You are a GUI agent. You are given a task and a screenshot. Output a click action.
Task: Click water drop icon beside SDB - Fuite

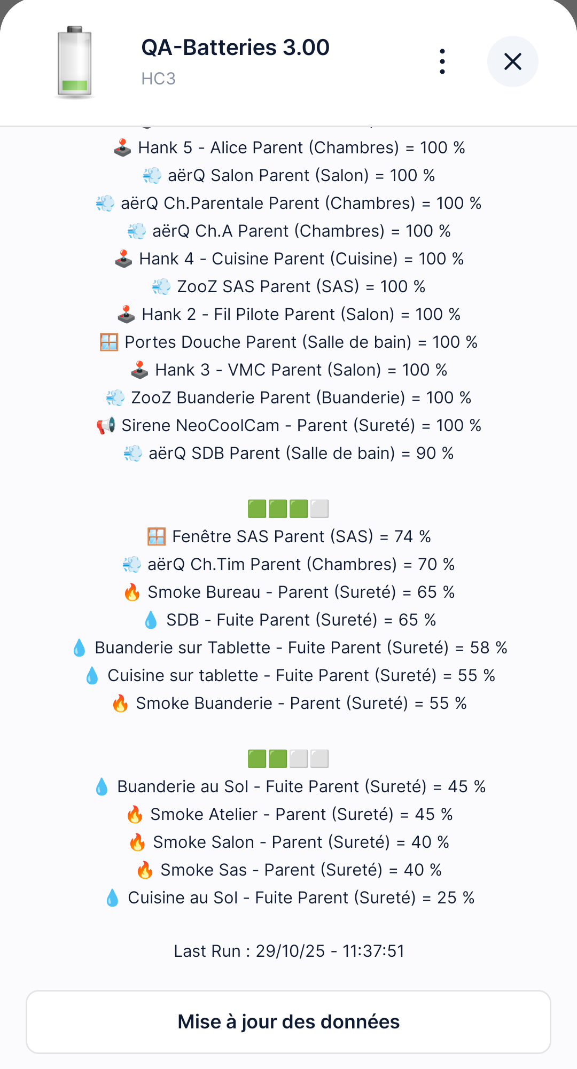point(151,620)
